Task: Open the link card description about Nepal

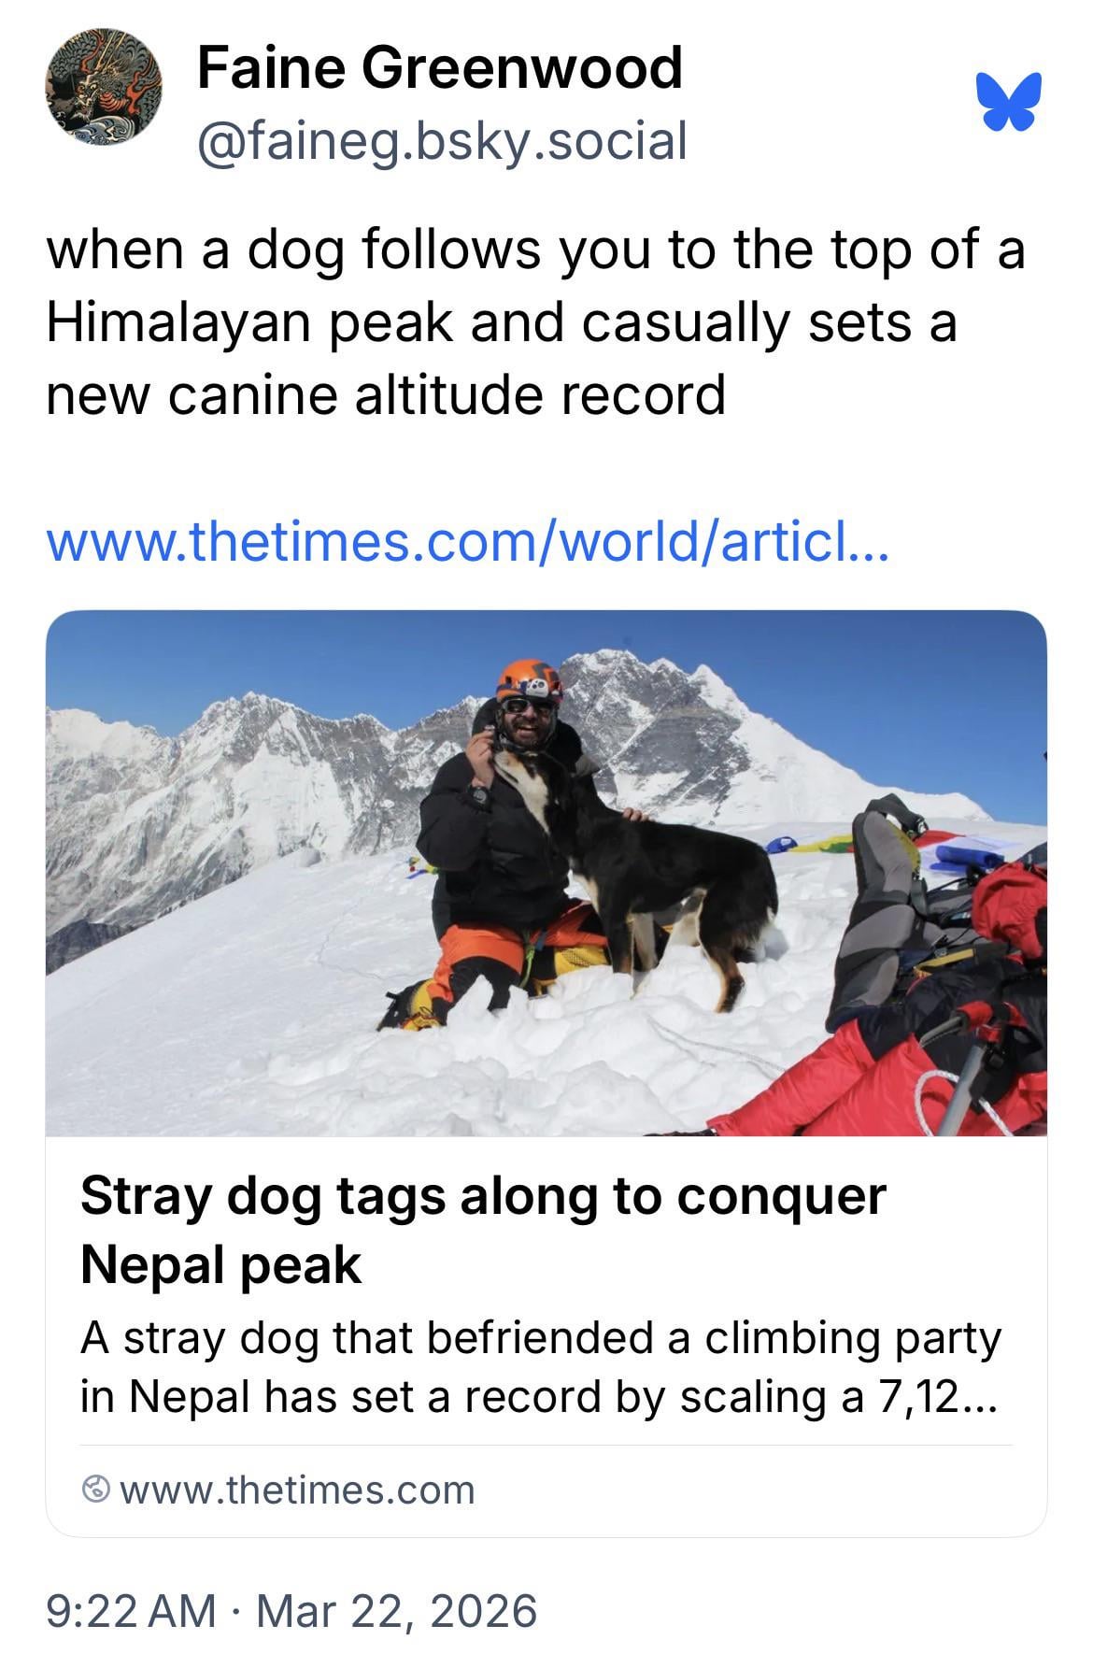Action: point(539,1366)
